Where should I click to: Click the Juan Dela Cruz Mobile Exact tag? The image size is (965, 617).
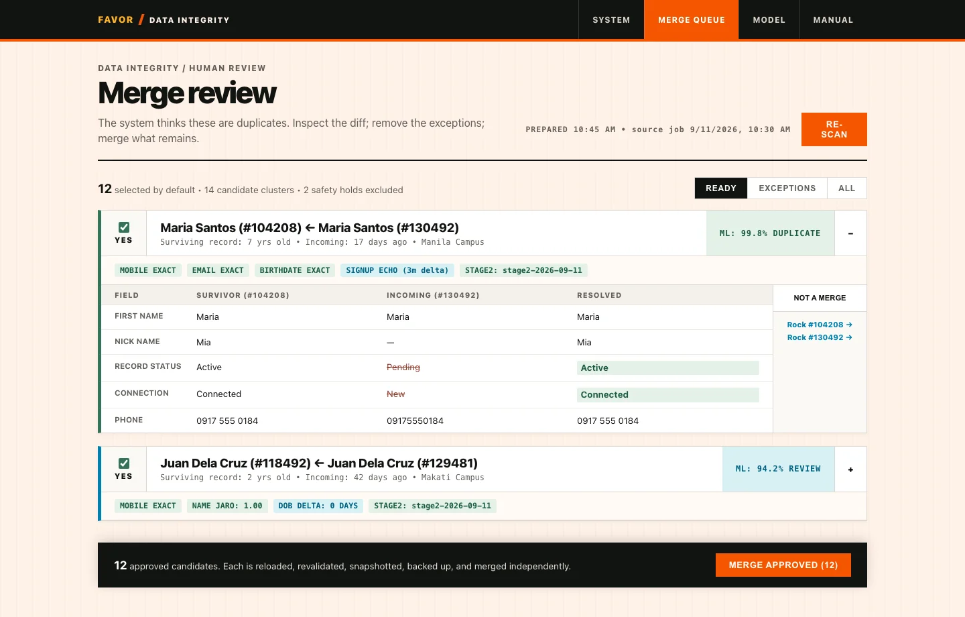(x=148, y=506)
